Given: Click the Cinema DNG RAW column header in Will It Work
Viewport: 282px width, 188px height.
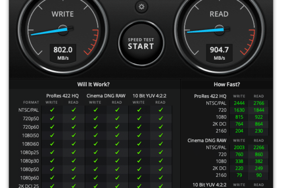Looking at the screenshot, I should click(106, 96).
